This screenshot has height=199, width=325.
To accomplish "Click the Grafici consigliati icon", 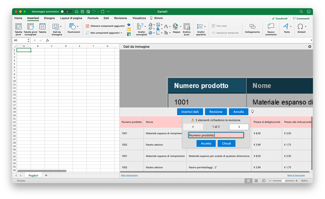I will (x=140, y=26).
